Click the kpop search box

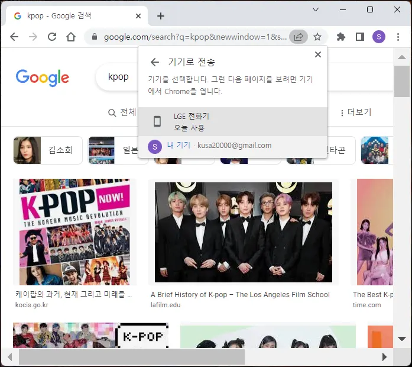click(x=118, y=77)
